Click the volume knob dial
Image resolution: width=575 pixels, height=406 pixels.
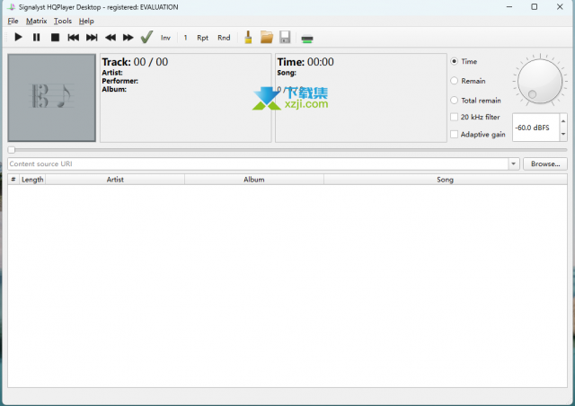pyautogui.click(x=540, y=81)
